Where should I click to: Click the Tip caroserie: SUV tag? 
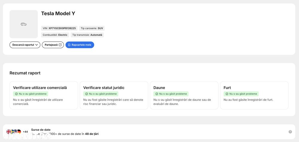(92, 28)
